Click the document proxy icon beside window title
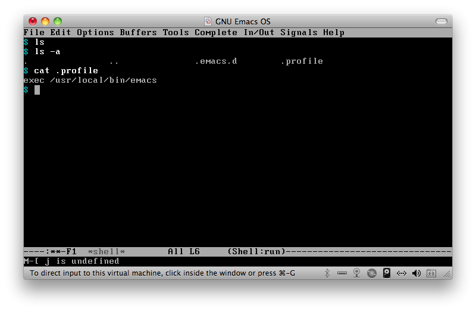 [208, 21]
